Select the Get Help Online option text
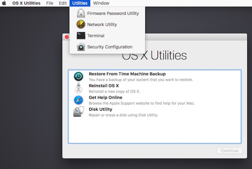This screenshot has width=252, height=169. (106, 97)
